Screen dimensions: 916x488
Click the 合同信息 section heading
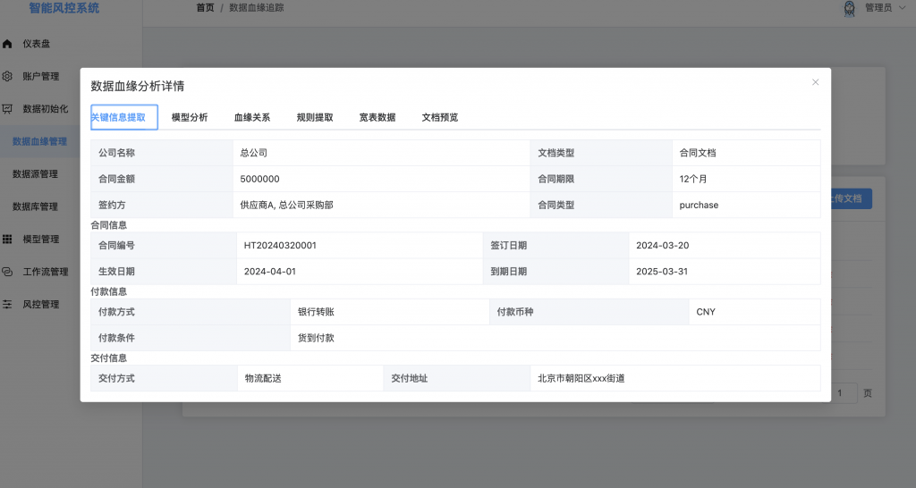point(108,225)
